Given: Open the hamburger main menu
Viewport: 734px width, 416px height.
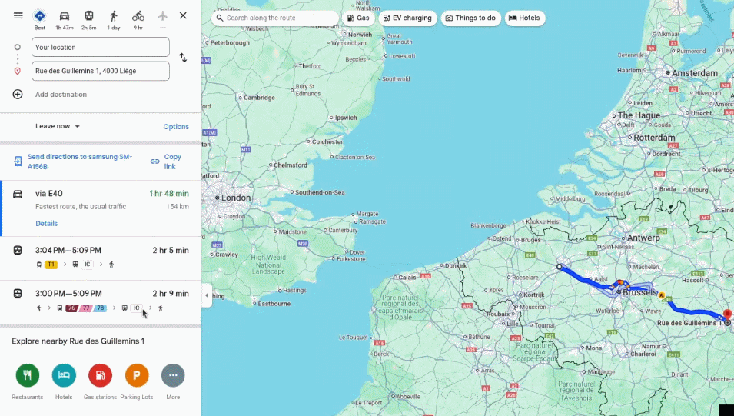Looking at the screenshot, I should 18,15.
